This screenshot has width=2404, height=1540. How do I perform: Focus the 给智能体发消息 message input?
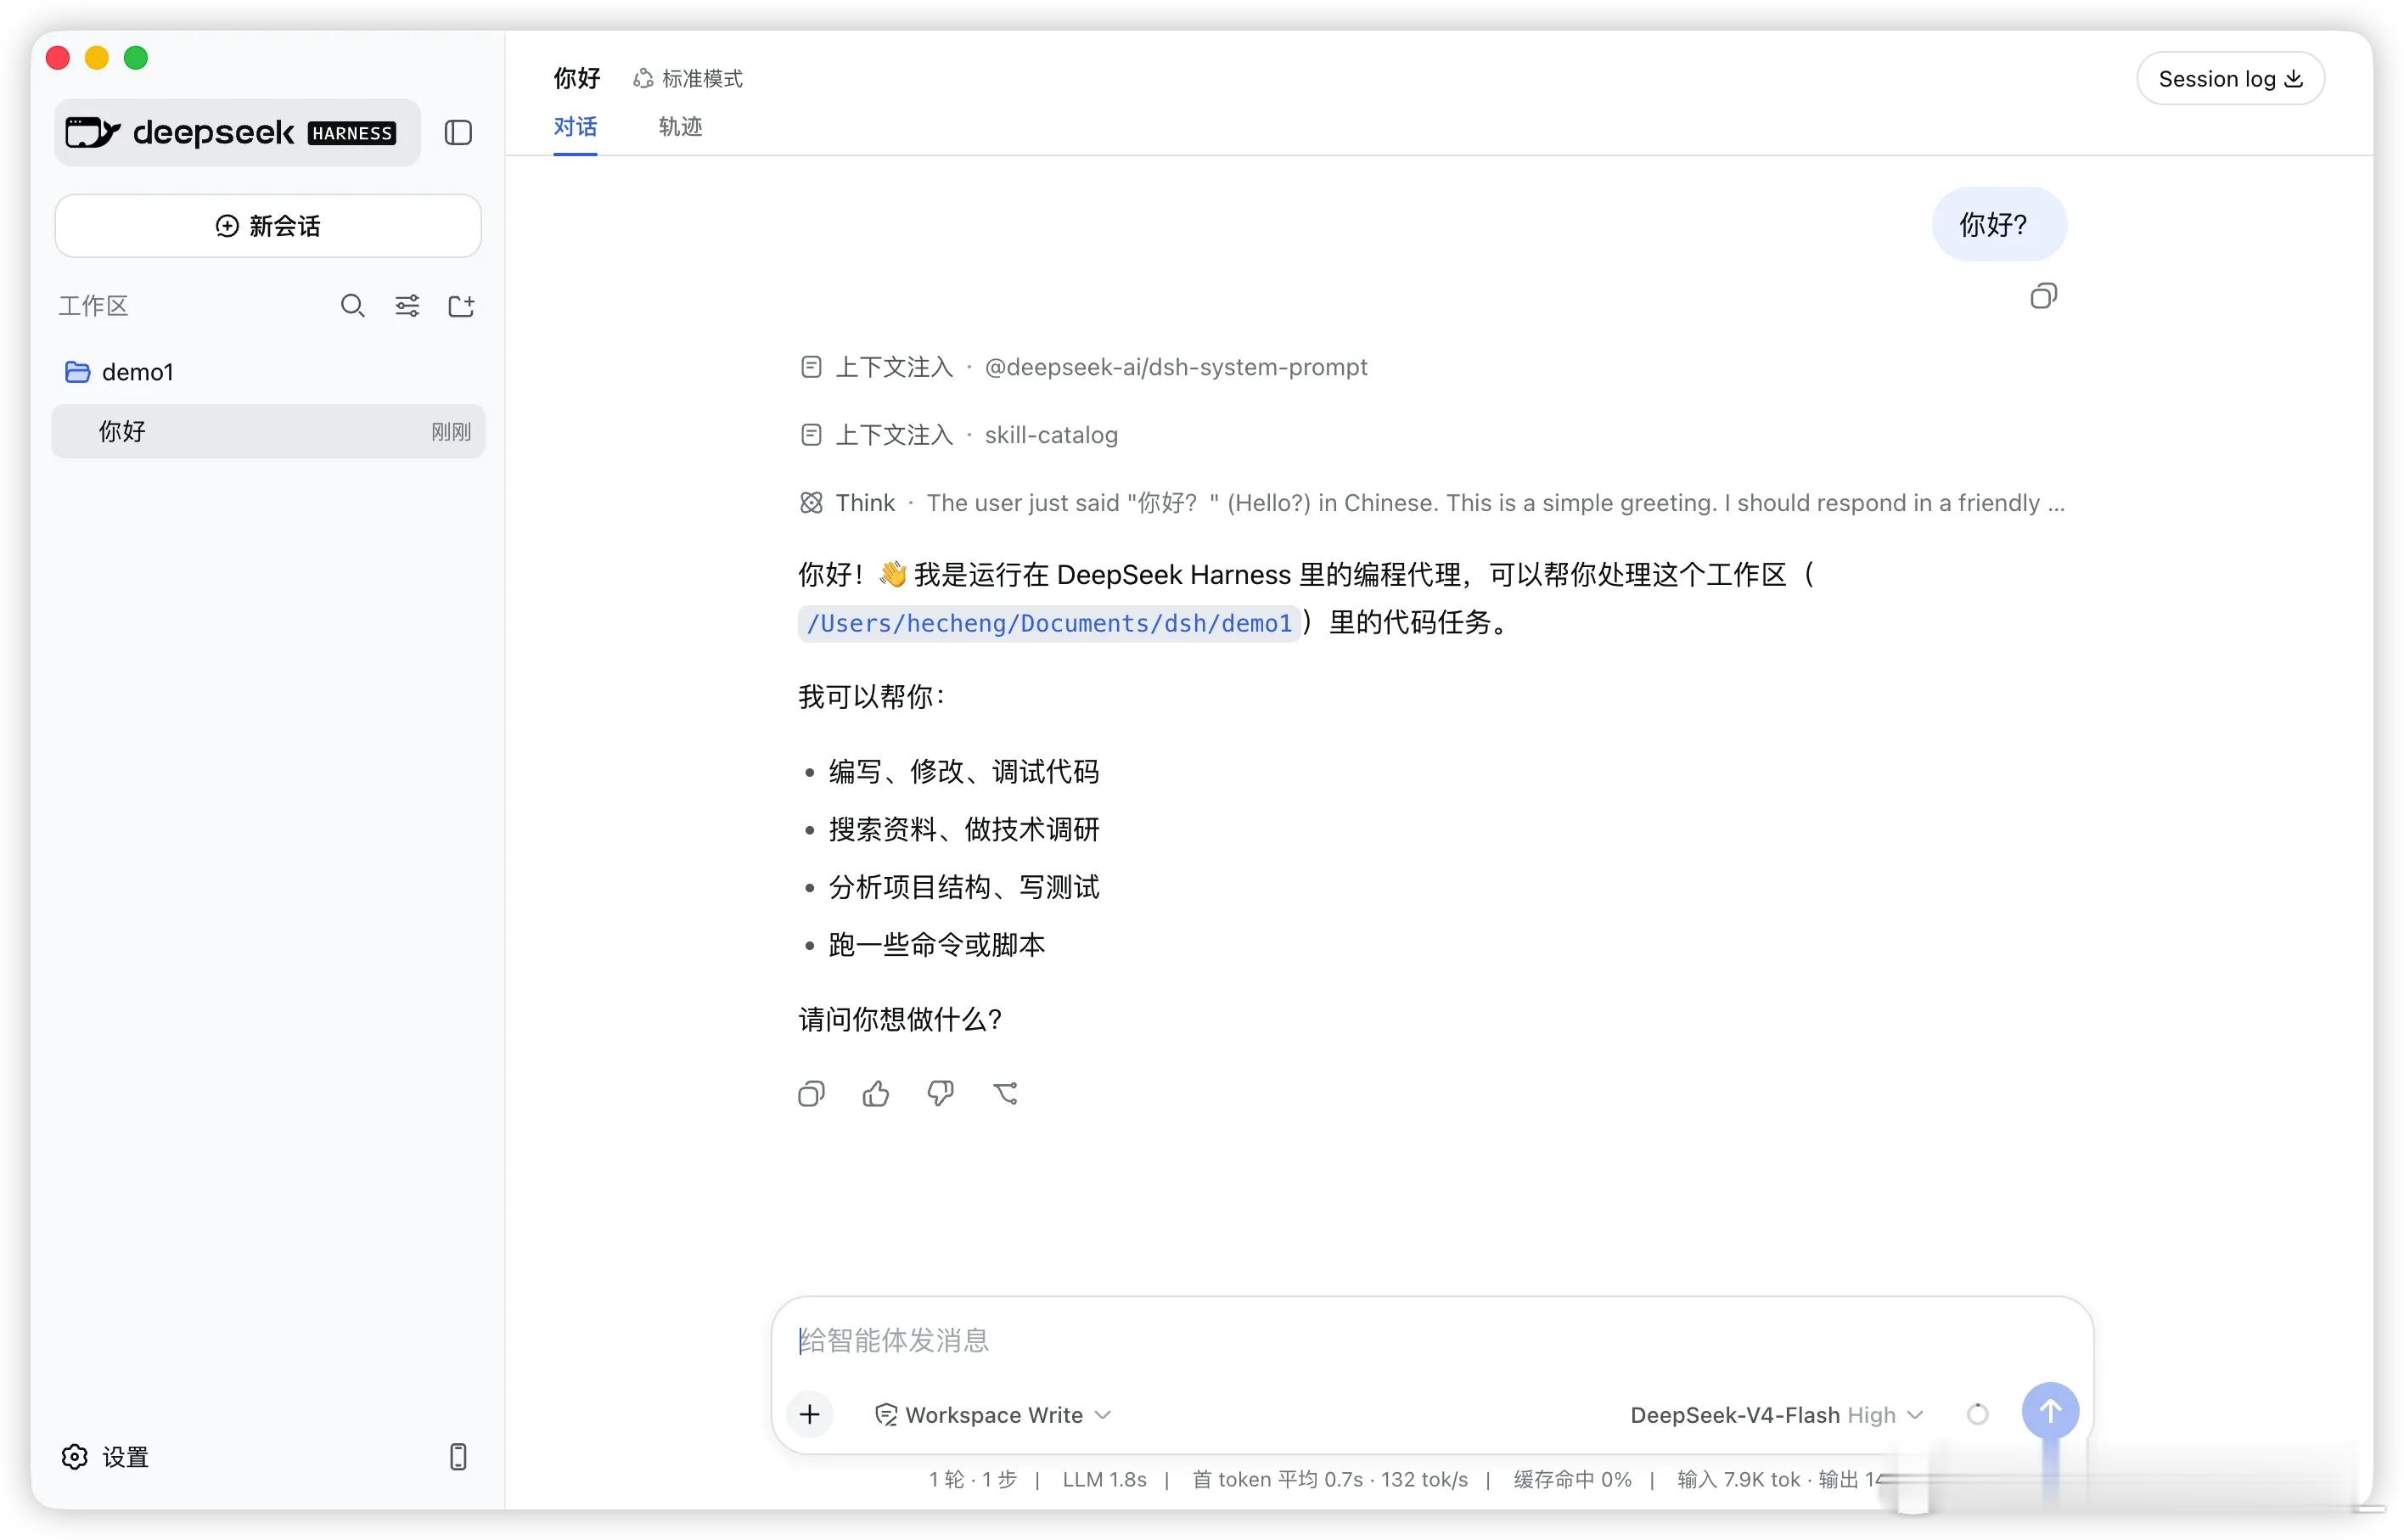click(x=1431, y=1340)
